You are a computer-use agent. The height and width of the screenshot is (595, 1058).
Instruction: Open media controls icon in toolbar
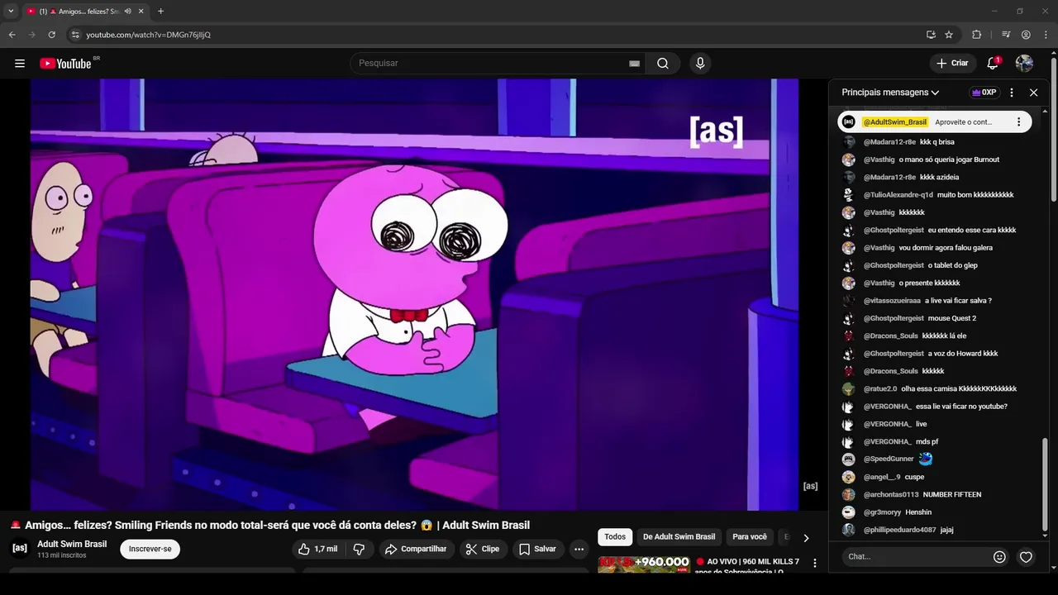[1006, 35]
